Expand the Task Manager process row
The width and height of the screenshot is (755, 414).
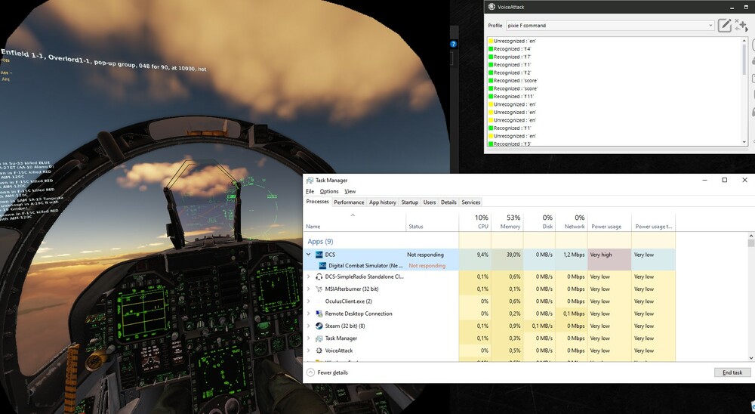pos(309,338)
